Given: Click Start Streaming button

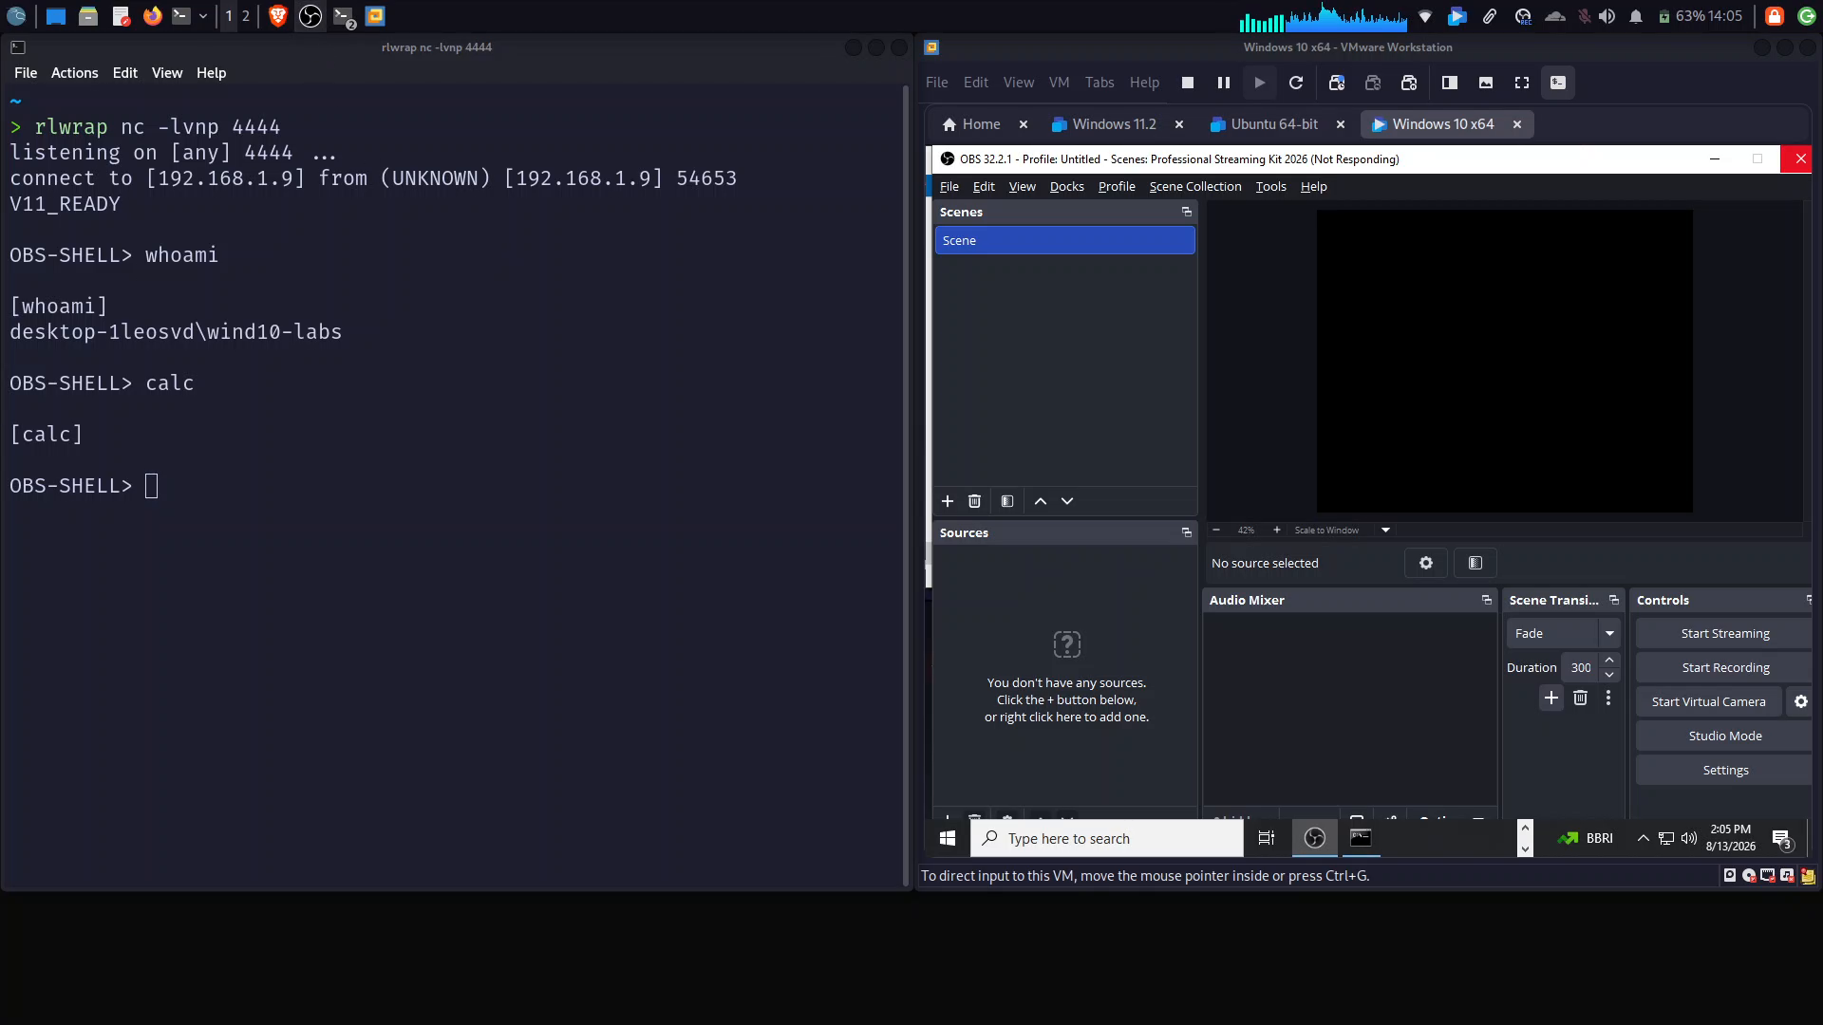Looking at the screenshot, I should click(x=1724, y=633).
